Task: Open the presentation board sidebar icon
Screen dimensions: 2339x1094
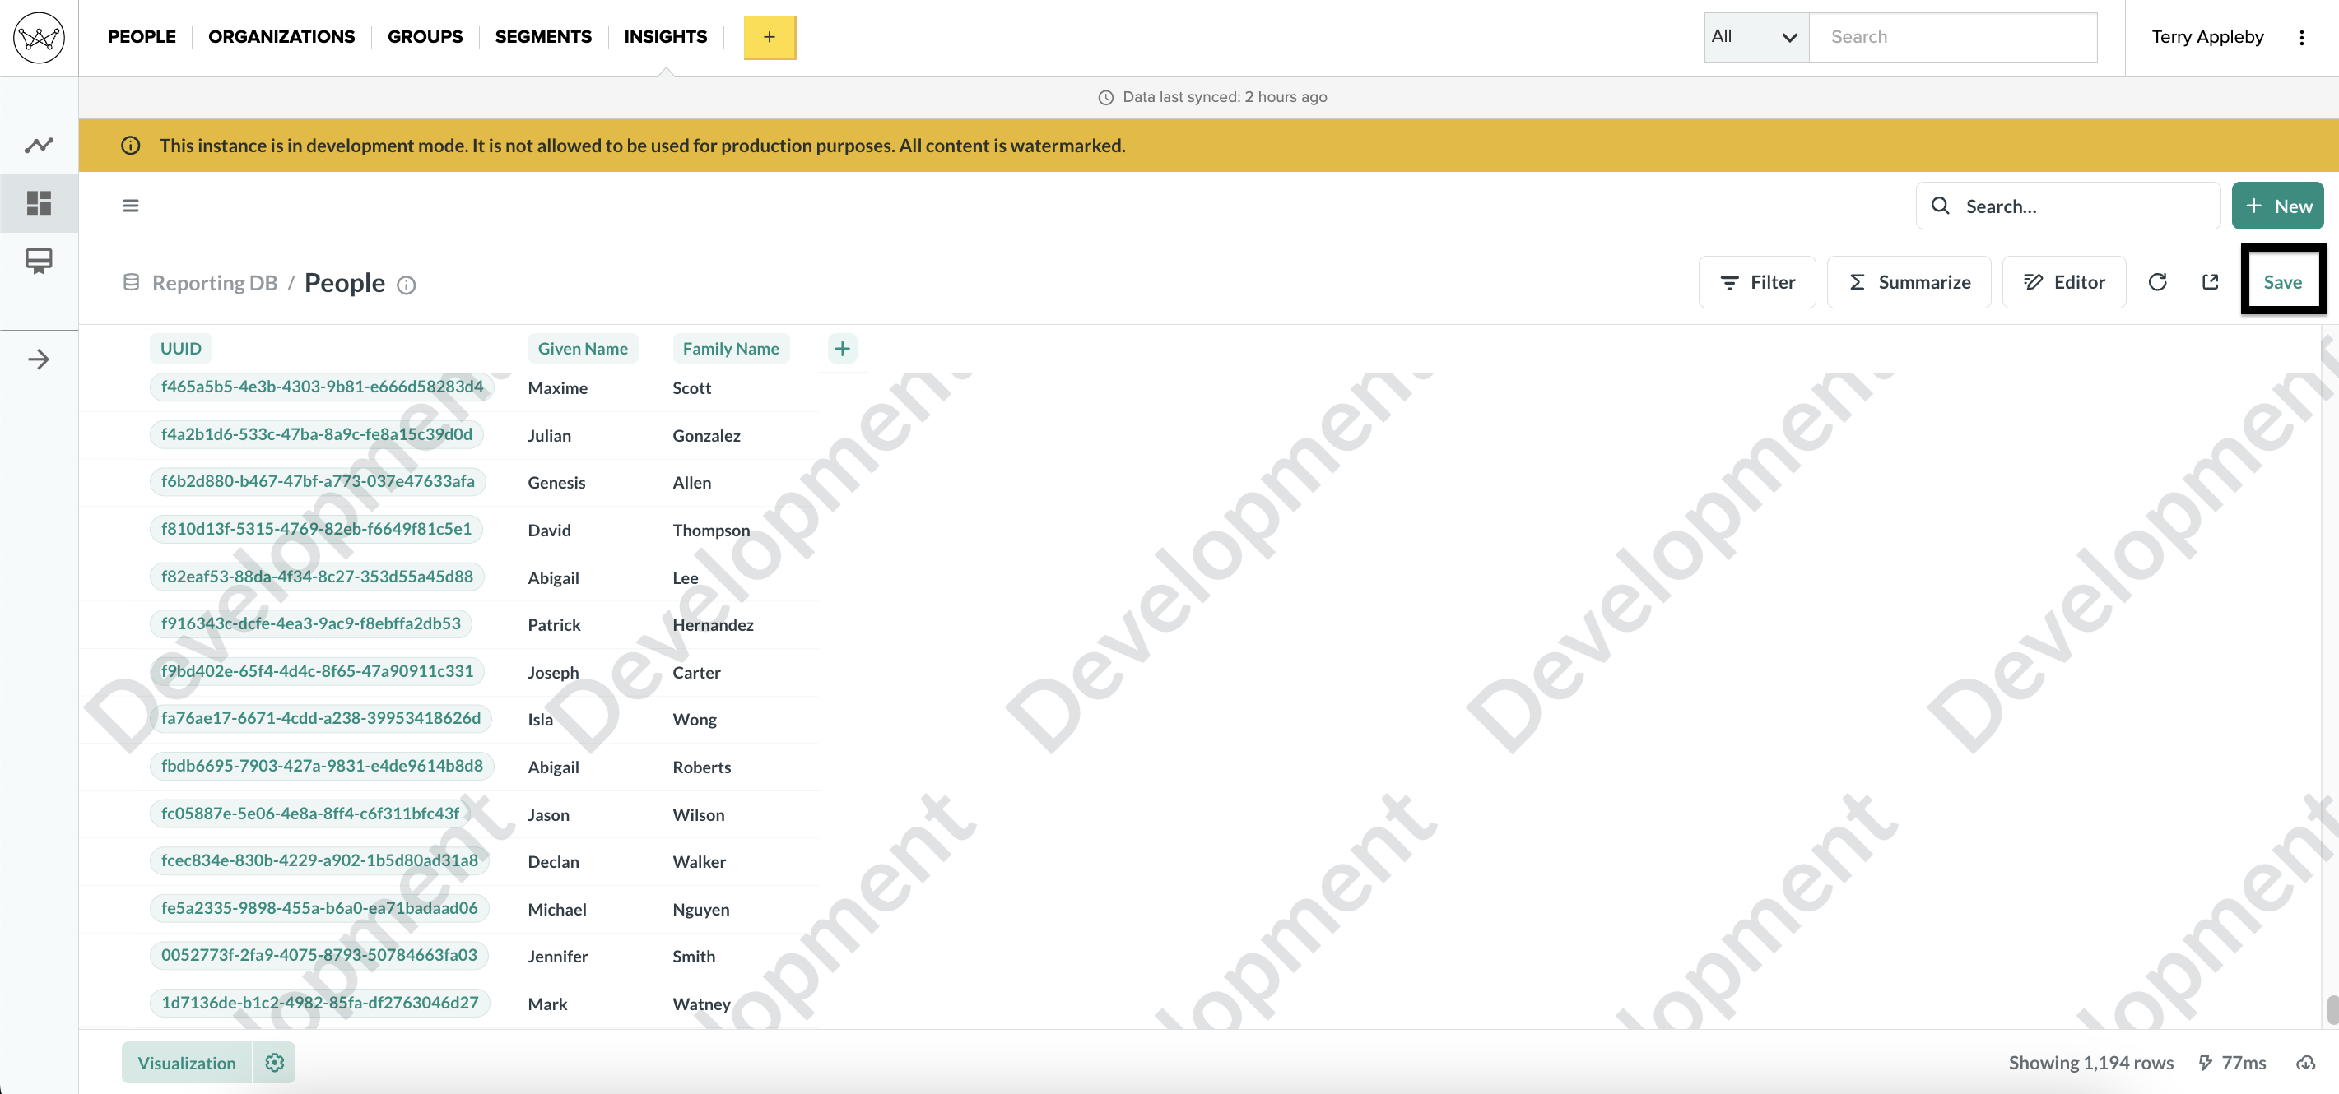Action: [39, 262]
